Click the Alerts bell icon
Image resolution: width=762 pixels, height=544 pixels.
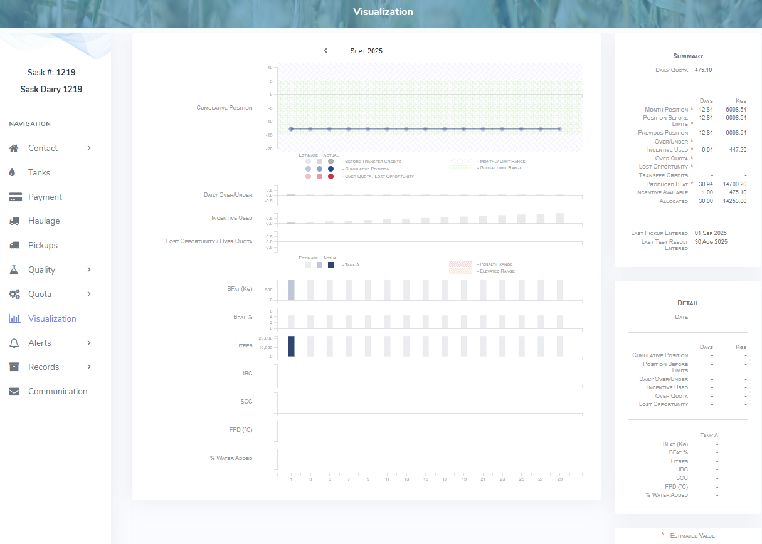14,343
